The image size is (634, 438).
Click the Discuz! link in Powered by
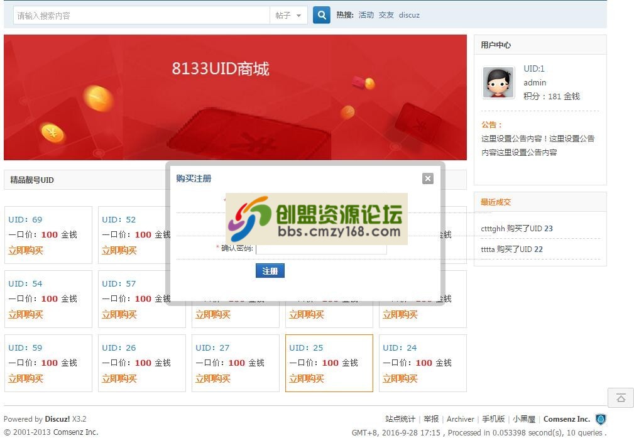(x=57, y=419)
